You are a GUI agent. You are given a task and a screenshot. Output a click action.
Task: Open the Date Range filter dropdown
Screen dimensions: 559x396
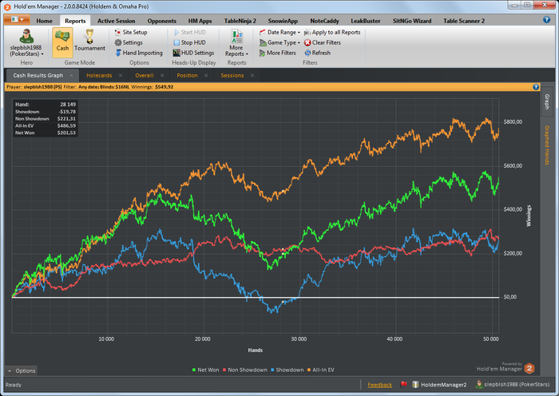coord(279,32)
